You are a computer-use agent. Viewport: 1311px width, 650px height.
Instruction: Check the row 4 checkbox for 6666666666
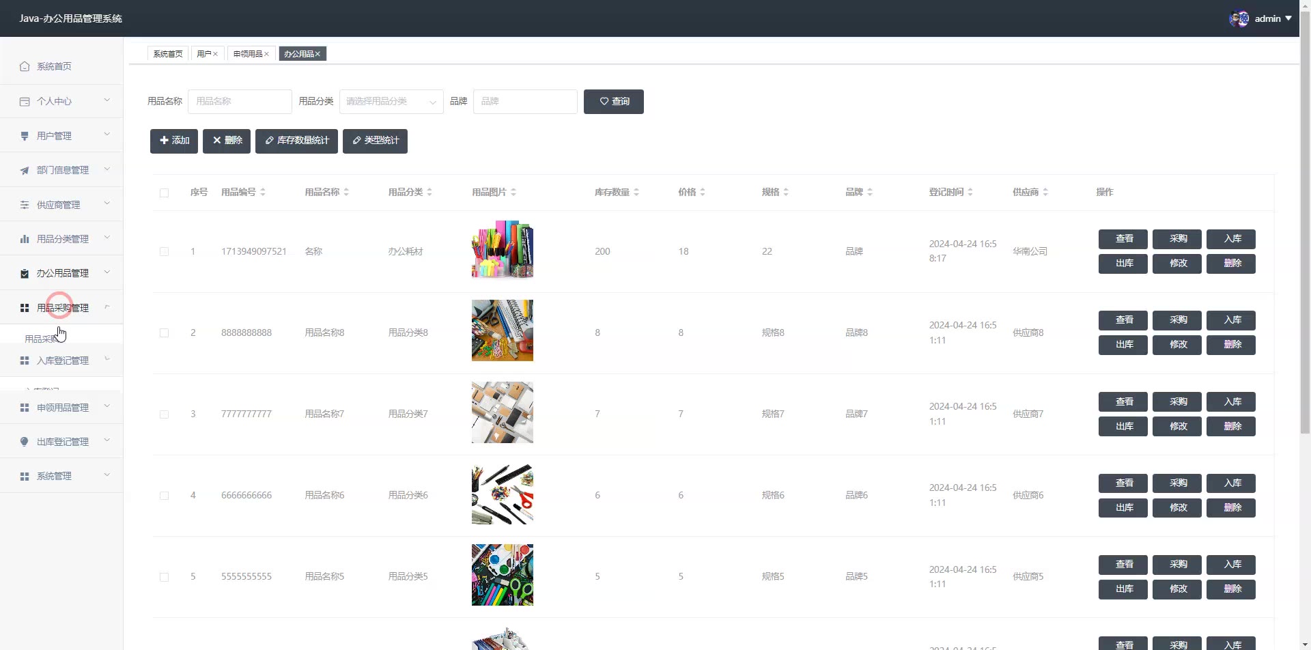[164, 496]
